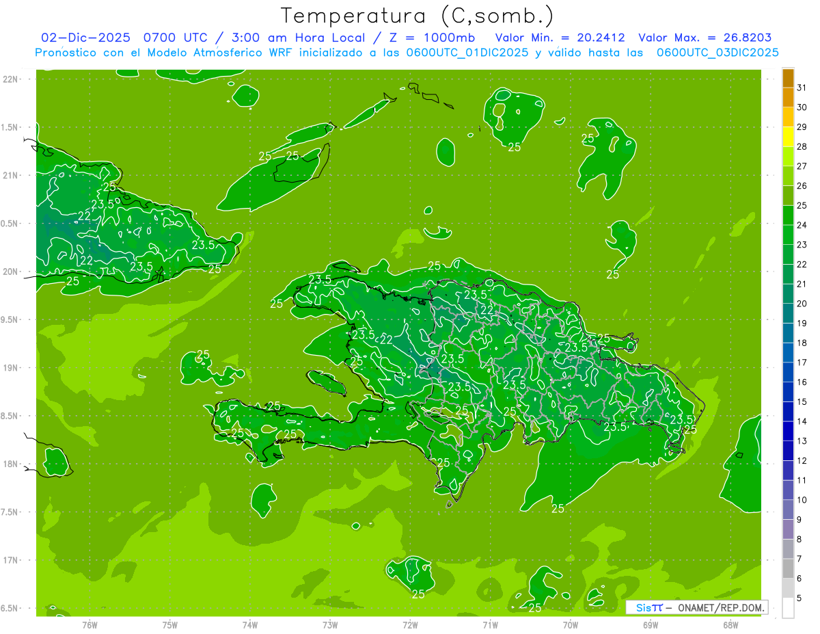Click valid-until time '0600UTC_03DIC2025'

[717, 53]
